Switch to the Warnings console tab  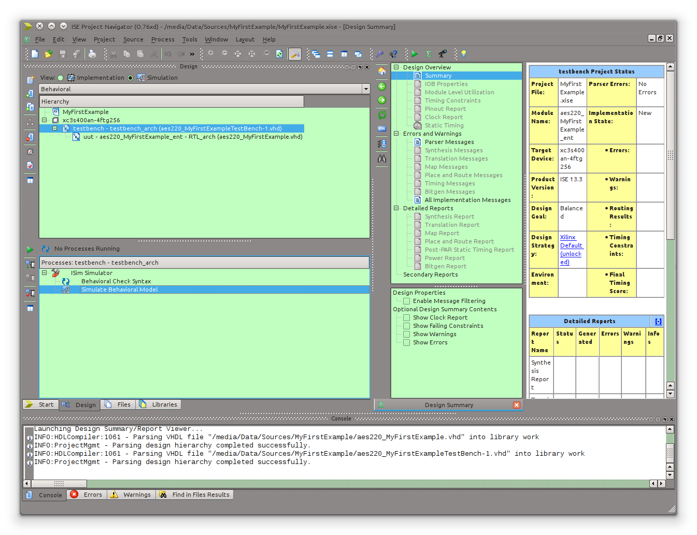coord(131,495)
